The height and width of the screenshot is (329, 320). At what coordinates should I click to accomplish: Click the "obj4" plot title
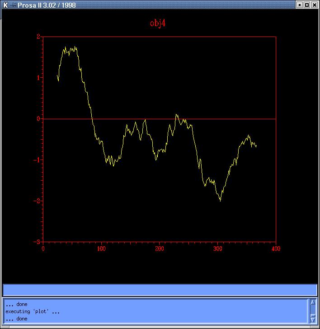point(158,23)
